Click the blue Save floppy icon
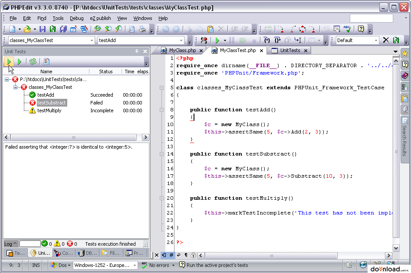 click(43, 29)
